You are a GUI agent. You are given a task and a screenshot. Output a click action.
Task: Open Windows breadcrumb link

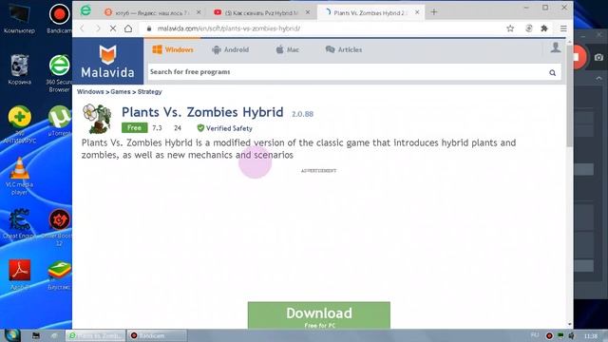(x=90, y=92)
